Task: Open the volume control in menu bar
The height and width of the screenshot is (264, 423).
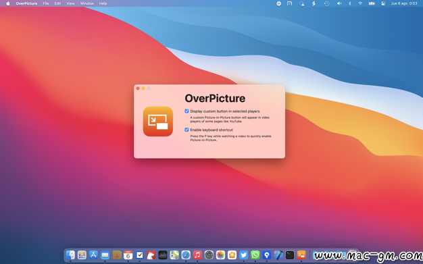Action: coord(339,3)
